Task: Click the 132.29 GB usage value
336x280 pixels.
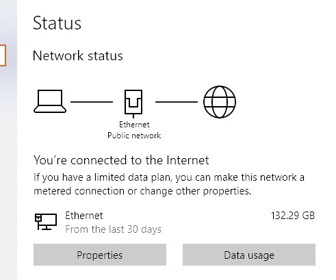Action: [293, 216]
